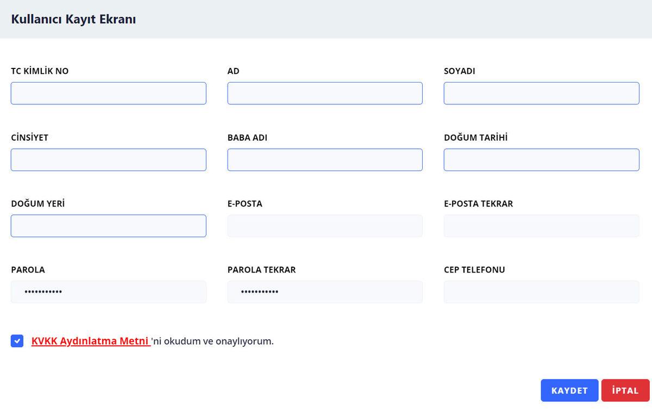Uncheck the KVKK consent checkbox
The width and height of the screenshot is (652, 411).
(17, 341)
